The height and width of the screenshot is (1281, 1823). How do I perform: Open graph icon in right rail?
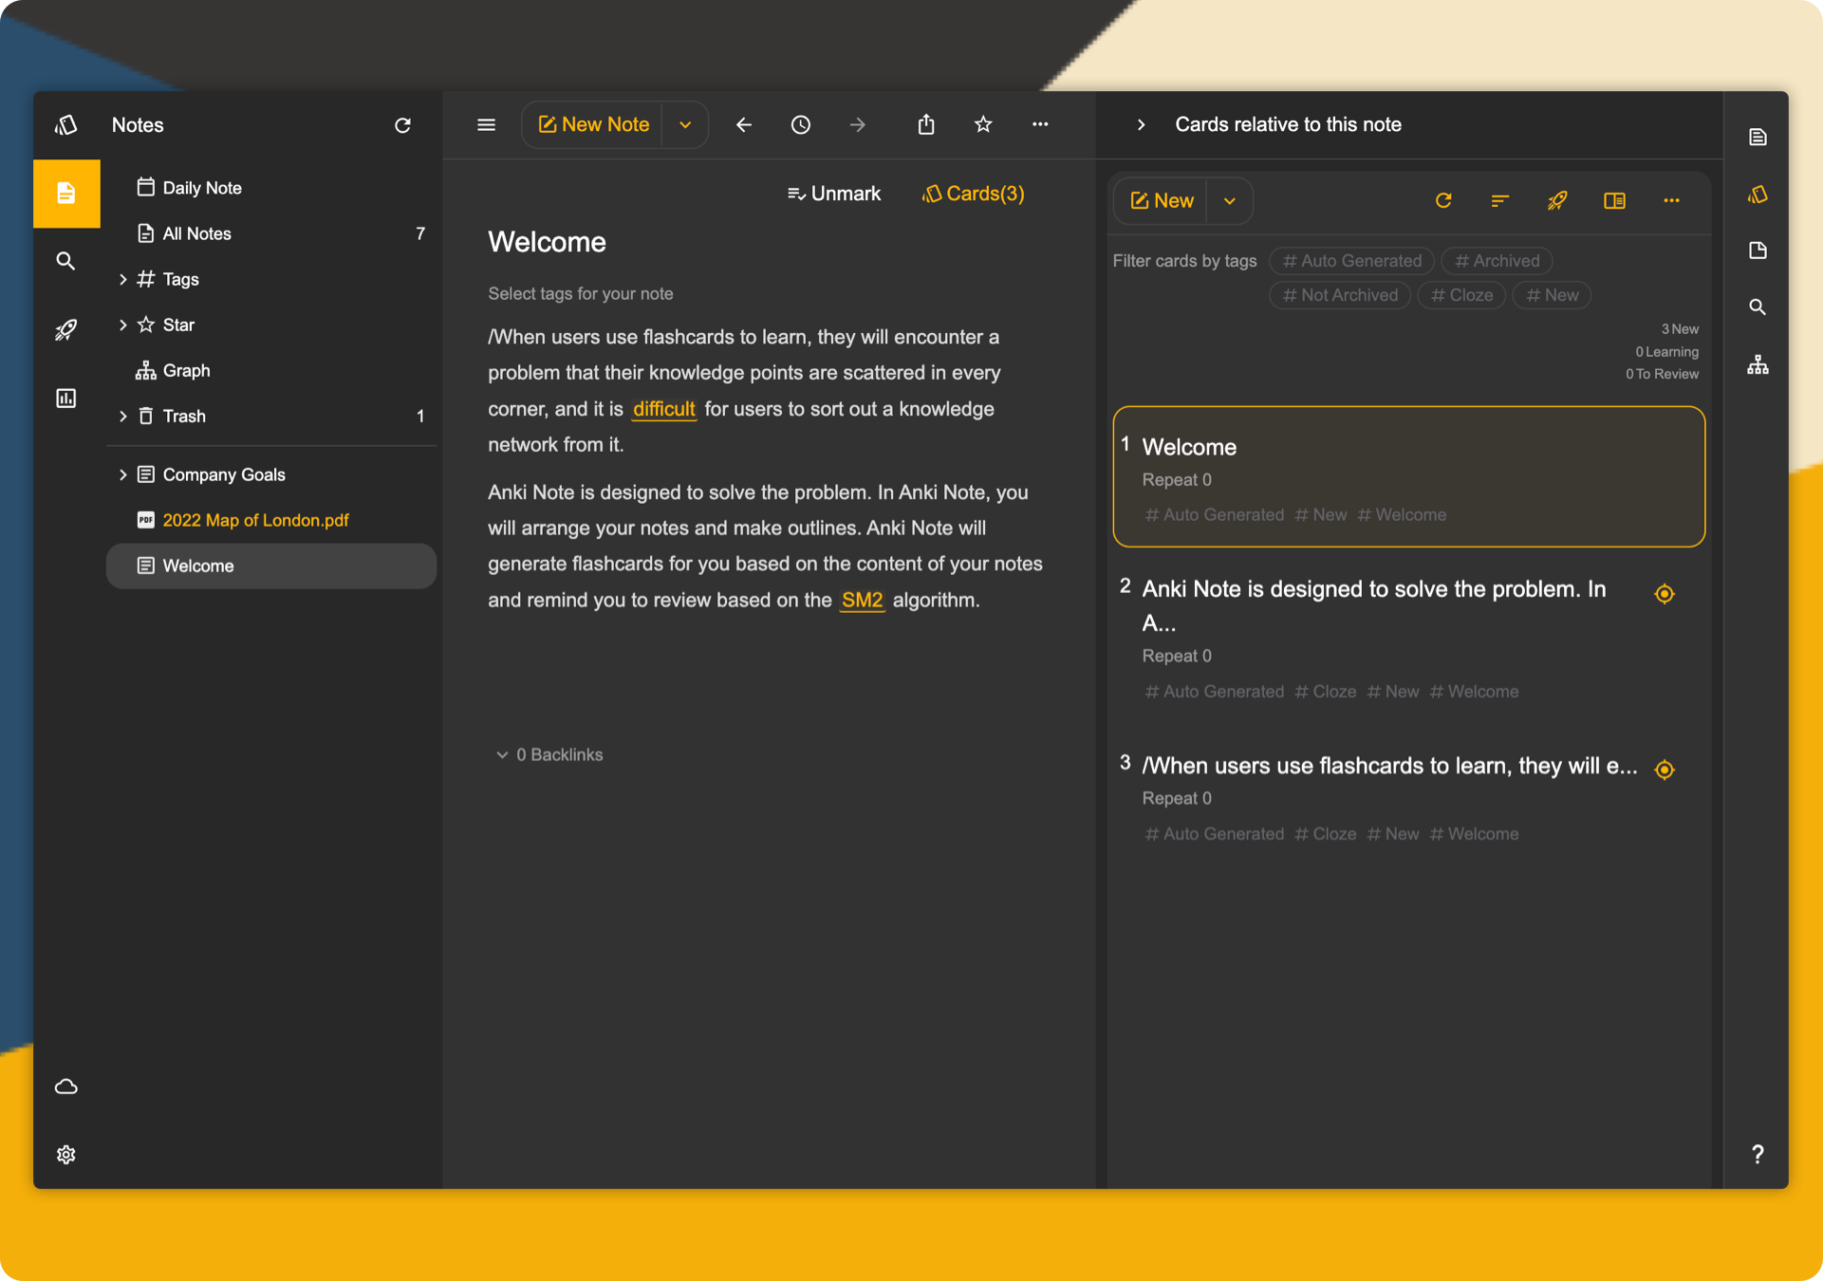(1758, 364)
